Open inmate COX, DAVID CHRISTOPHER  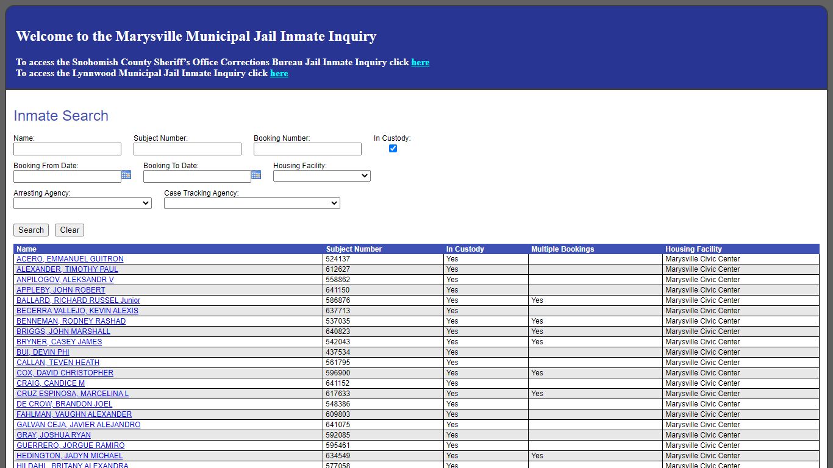tap(65, 373)
